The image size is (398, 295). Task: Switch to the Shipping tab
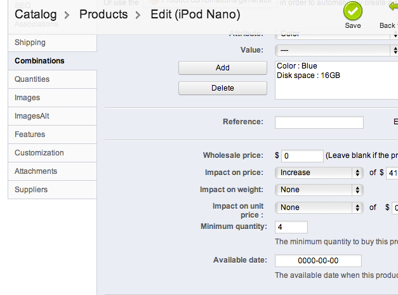point(30,43)
